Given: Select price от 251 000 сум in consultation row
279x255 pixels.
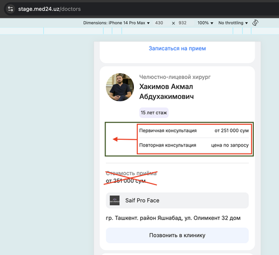Looking at the screenshot, I should (x=232, y=130).
